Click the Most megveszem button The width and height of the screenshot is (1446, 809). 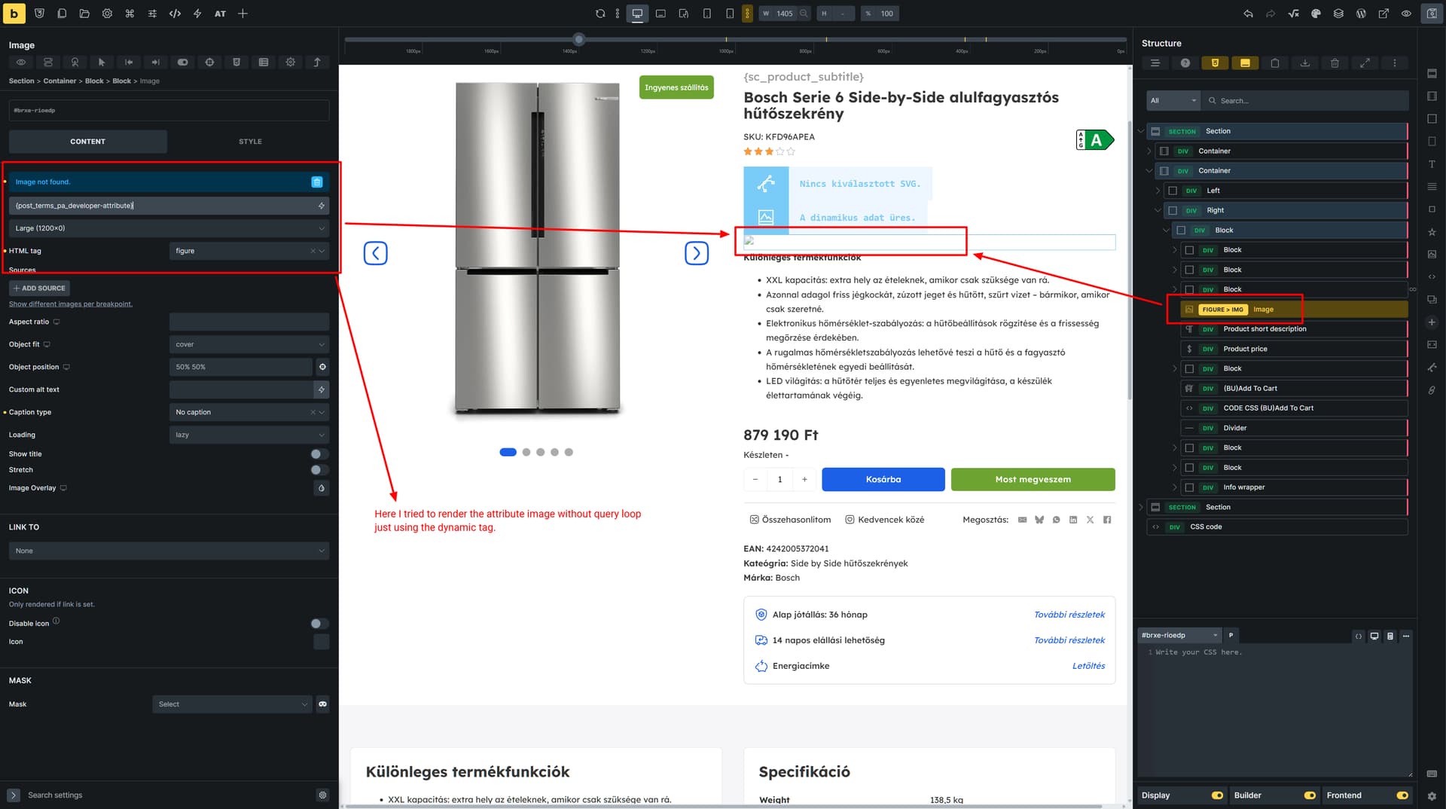[1033, 479]
